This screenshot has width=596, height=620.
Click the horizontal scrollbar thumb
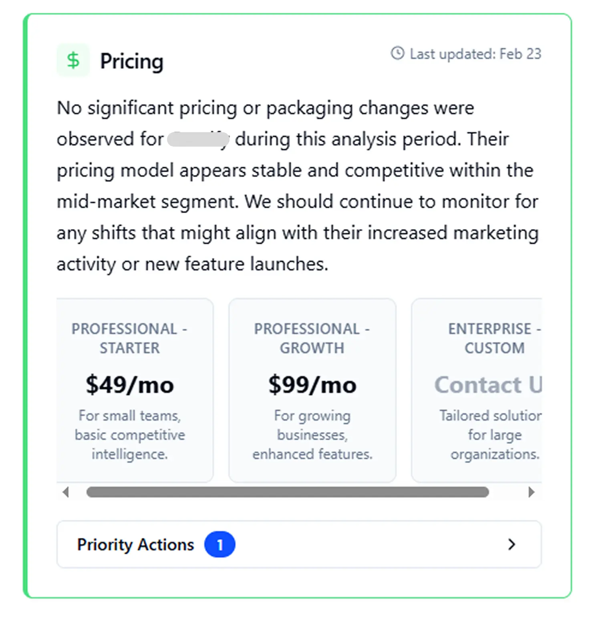(287, 492)
